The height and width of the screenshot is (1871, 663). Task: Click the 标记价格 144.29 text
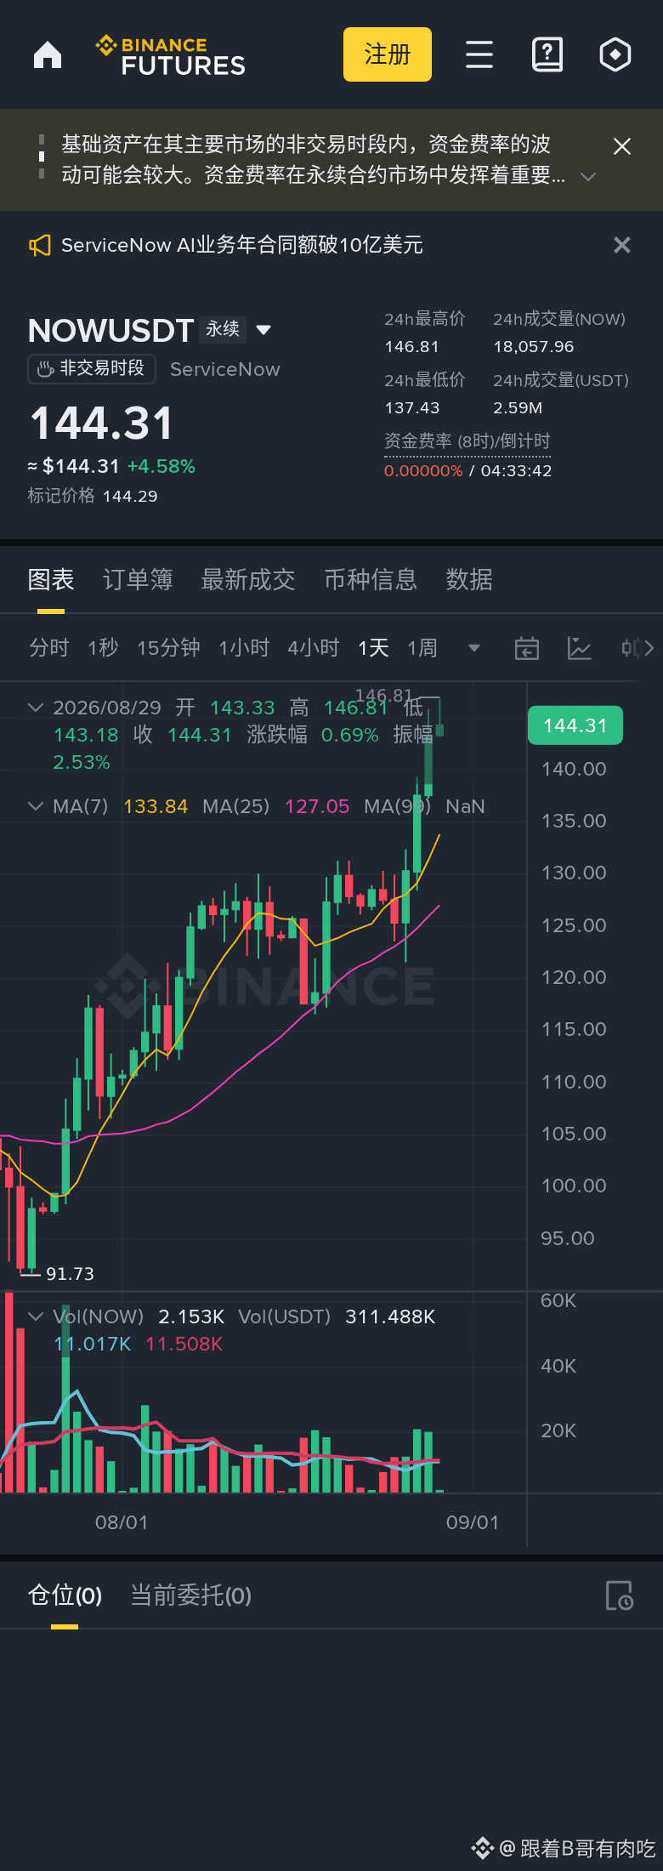click(93, 496)
